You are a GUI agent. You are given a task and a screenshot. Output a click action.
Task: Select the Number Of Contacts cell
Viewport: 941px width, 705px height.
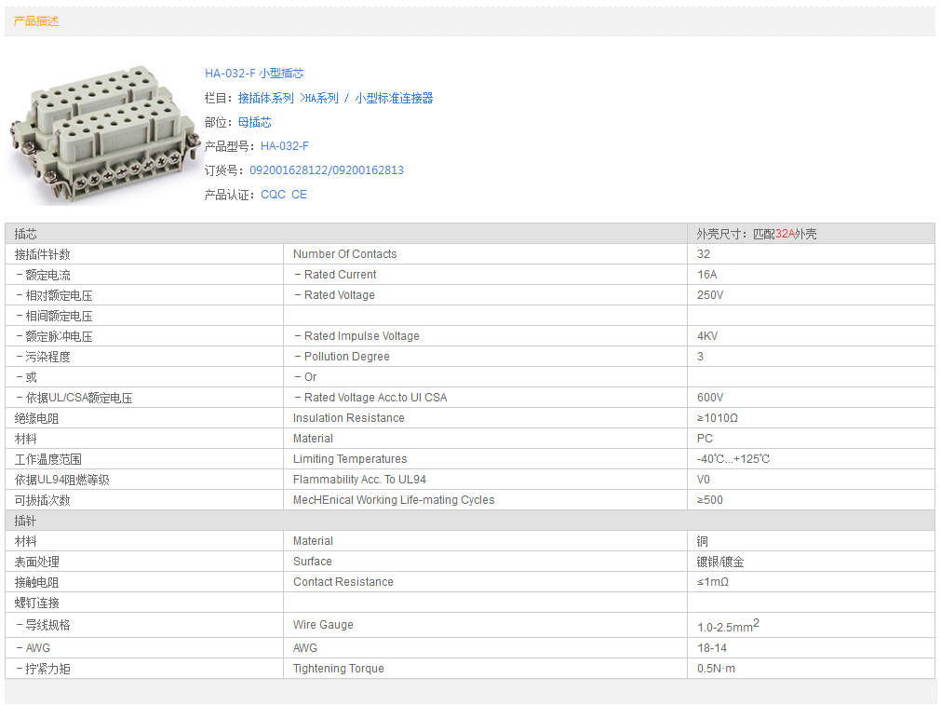coord(344,254)
